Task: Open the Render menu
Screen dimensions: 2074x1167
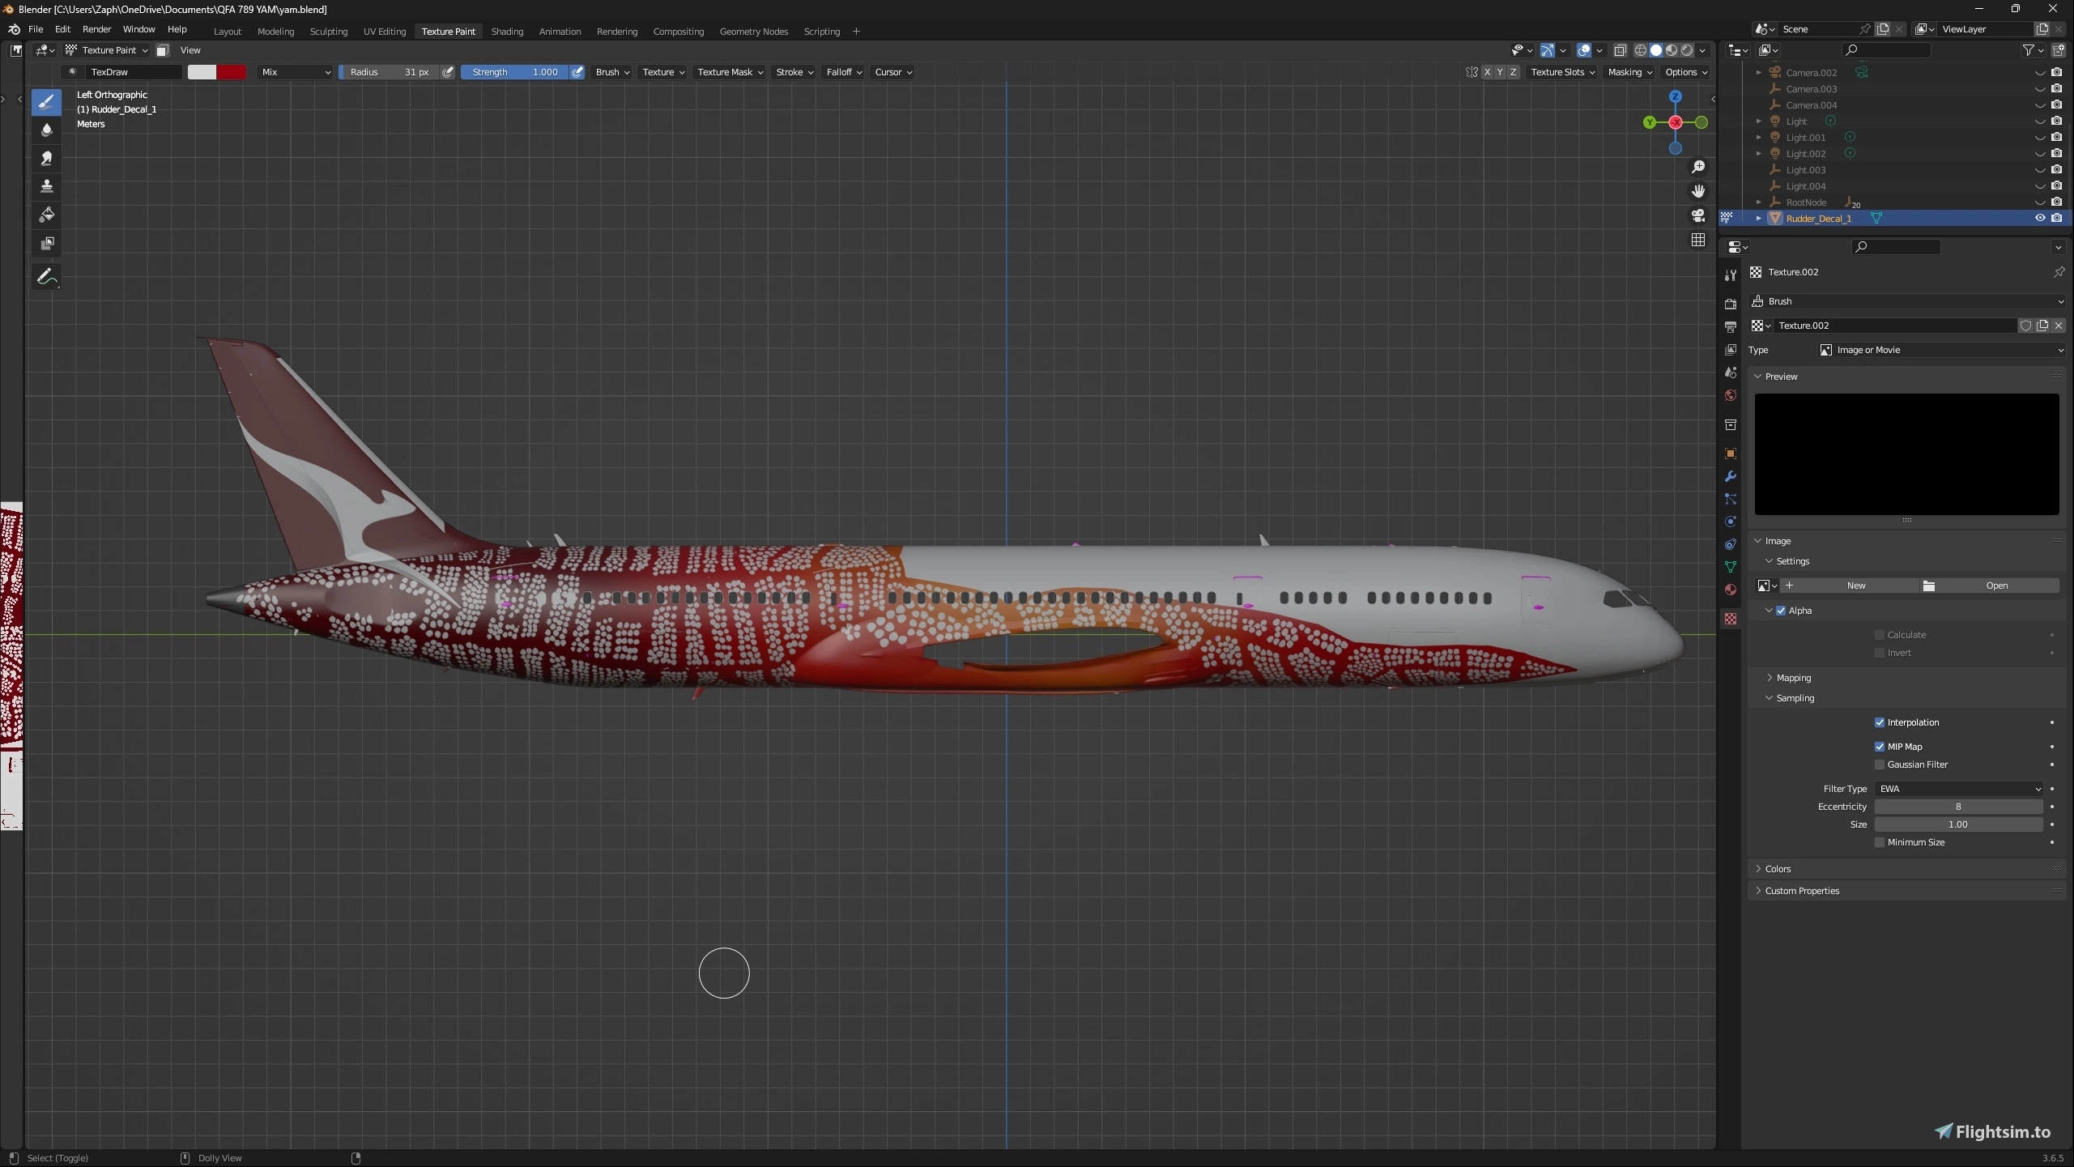Action: click(96, 29)
